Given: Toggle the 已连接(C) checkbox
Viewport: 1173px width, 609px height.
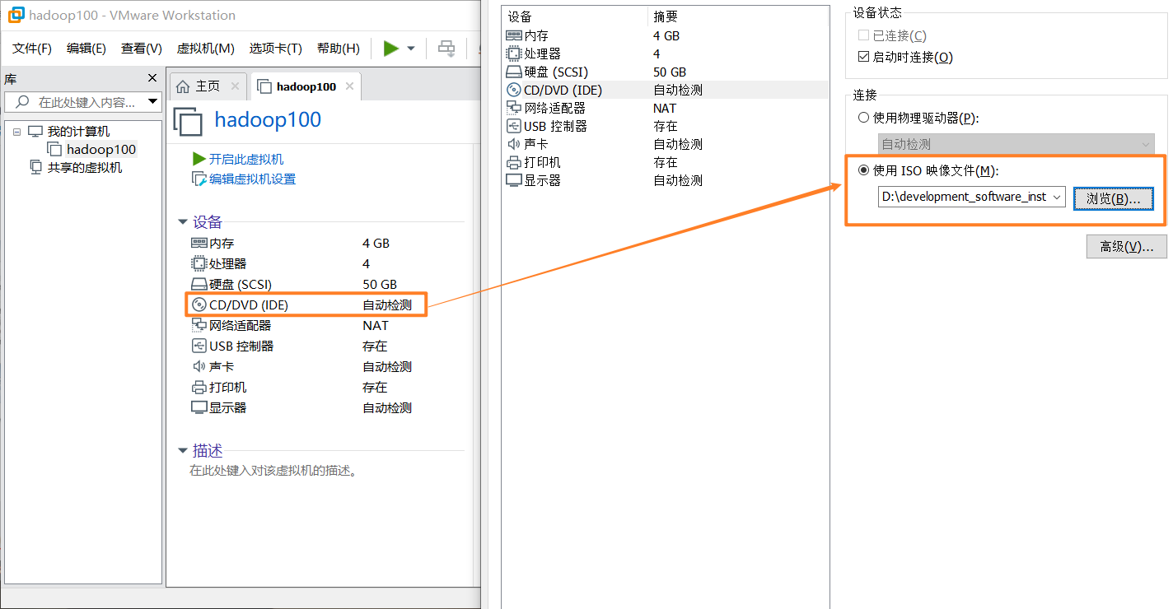Looking at the screenshot, I should (x=863, y=35).
